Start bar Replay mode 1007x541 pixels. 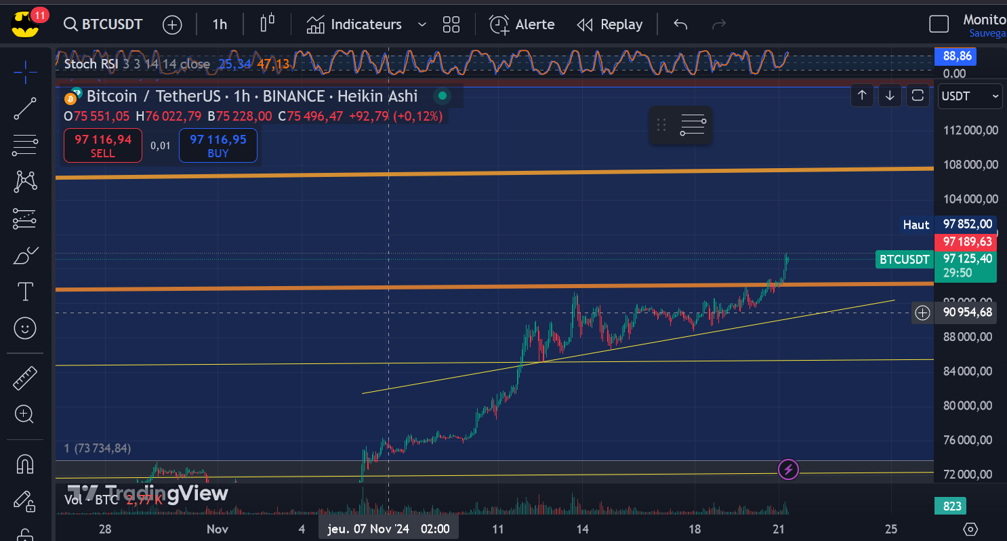tap(609, 24)
